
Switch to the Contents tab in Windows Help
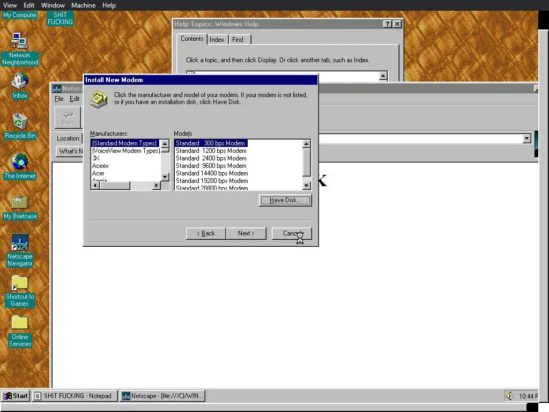point(192,39)
